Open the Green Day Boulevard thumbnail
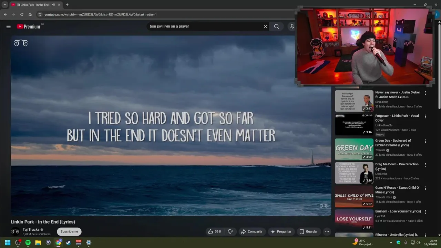The height and width of the screenshot is (248, 441). click(x=354, y=149)
